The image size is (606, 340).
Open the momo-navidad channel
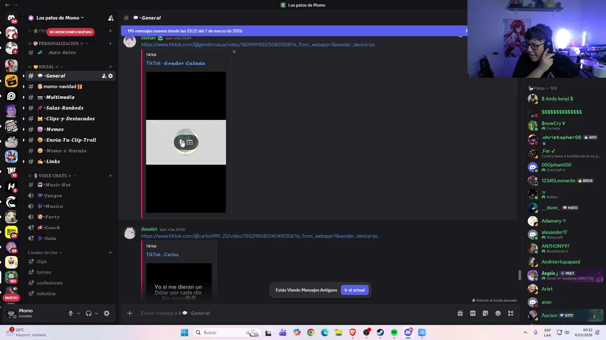[71, 87]
